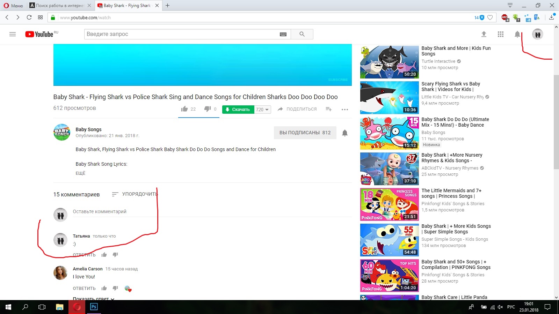Open the more actions three-dot menu
559x314 pixels.
pos(345,110)
